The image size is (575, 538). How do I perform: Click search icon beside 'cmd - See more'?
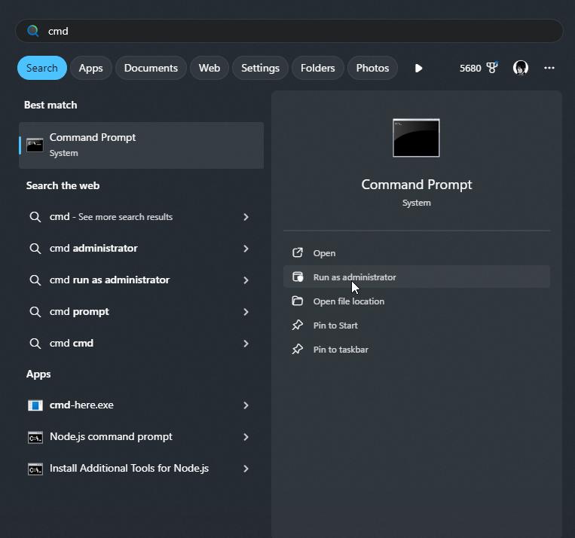pos(35,217)
